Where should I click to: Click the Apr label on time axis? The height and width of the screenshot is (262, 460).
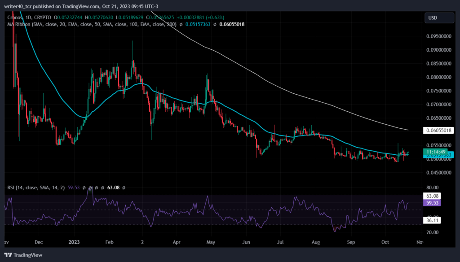click(176, 242)
